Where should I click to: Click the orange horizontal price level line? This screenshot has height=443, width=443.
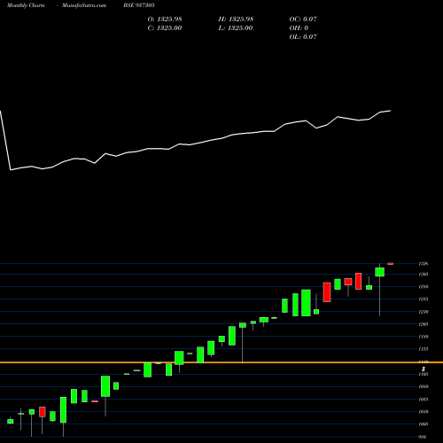pyautogui.click(x=221, y=362)
